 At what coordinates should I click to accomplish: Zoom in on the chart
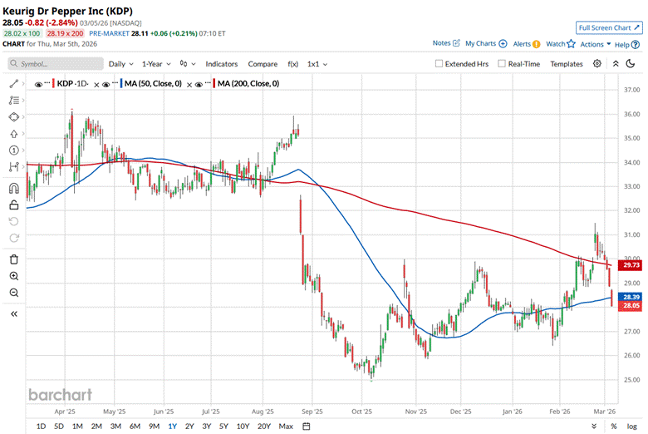pos(13,275)
